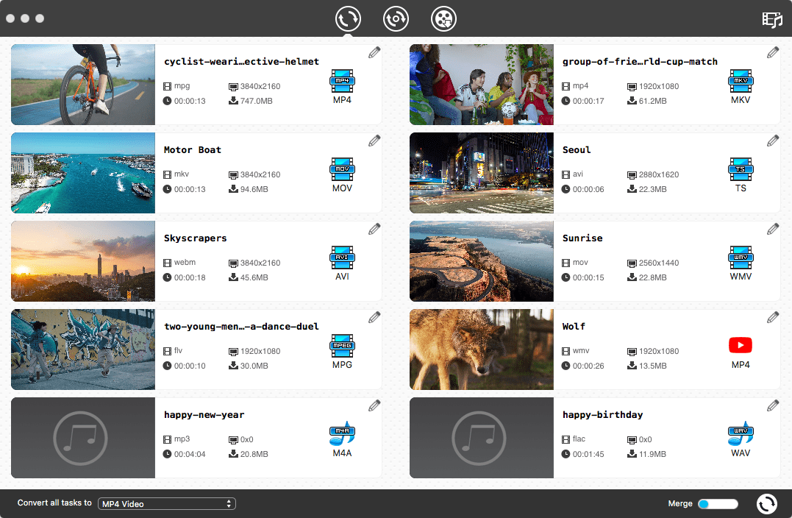Image resolution: width=792 pixels, height=518 pixels.
Task: Click the pencil edit icon for Sunrise
Action: pos(773,229)
